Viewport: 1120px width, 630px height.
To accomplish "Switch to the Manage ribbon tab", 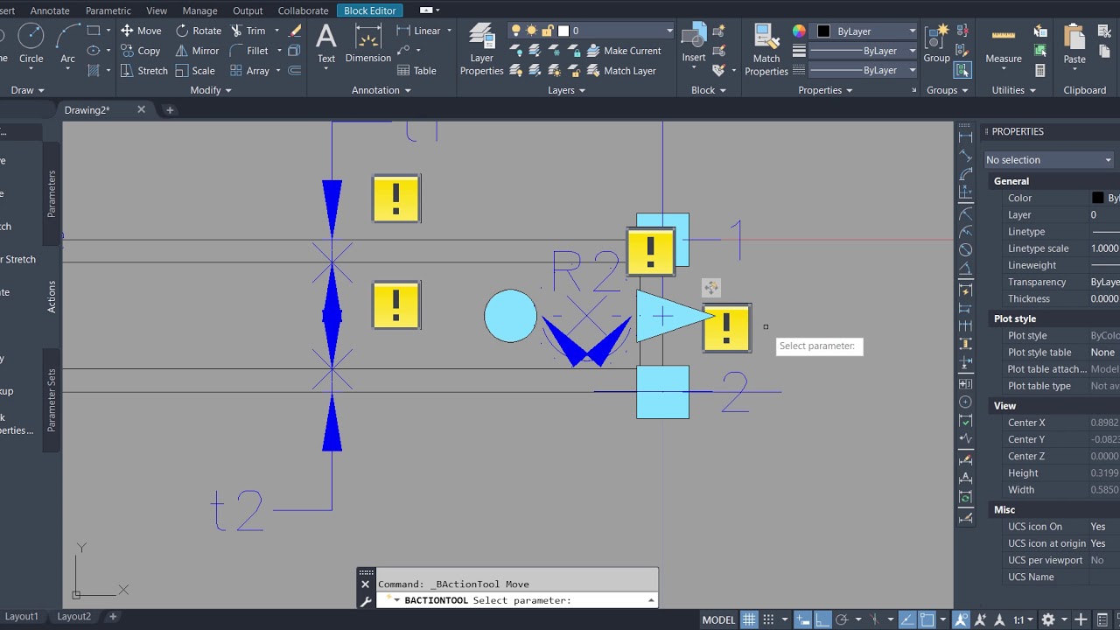I will point(199,10).
